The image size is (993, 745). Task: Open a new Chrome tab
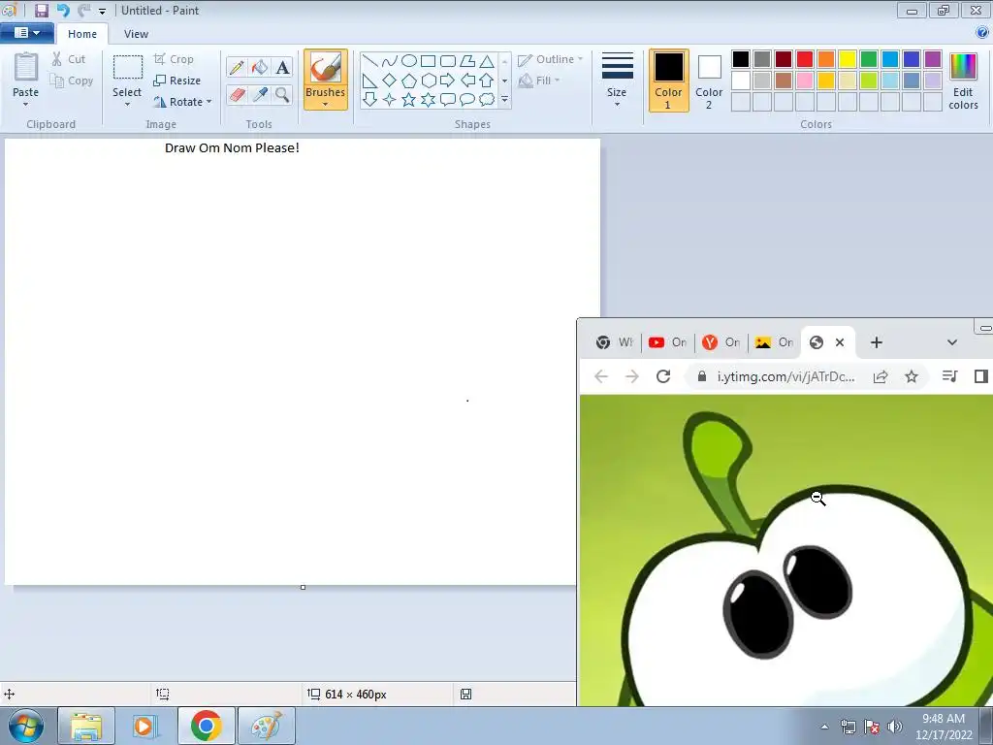tap(877, 342)
